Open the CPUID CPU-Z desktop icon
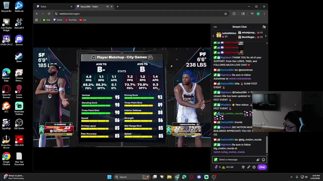Screen dimensions: 323x181 (x=6, y=40)
